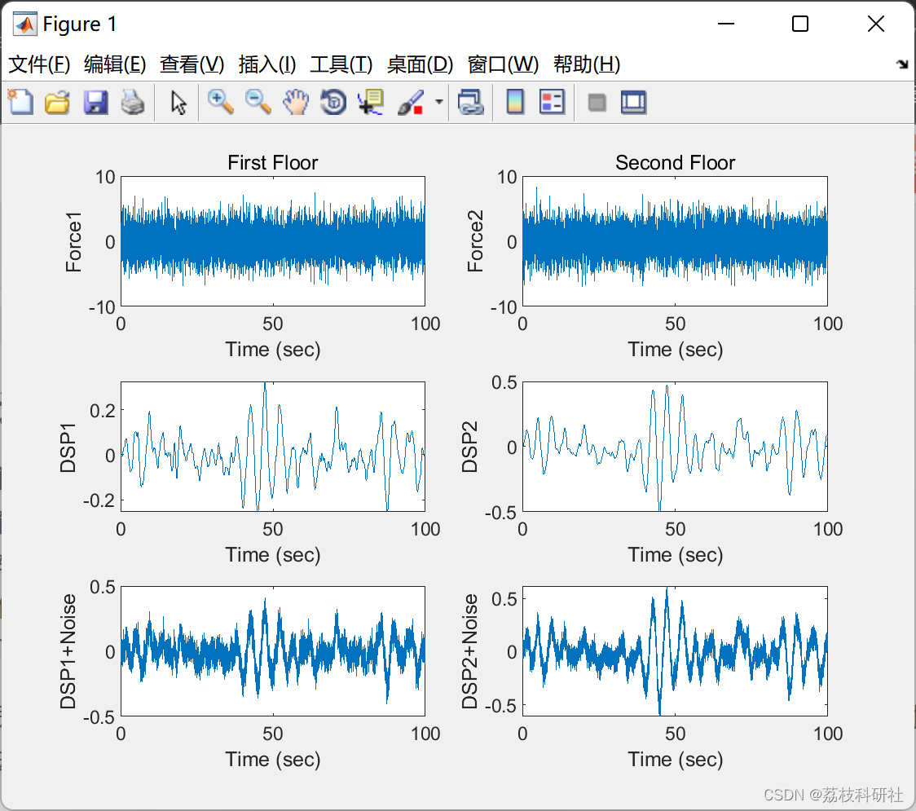The width and height of the screenshot is (916, 811).
Task: Maximize the Figure 1 window
Action: click(x=800, y=24)
